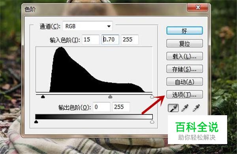Apply 自动(A) auto levels
The width and height of the screenshot is (237, 154).
tap(184, 82)
